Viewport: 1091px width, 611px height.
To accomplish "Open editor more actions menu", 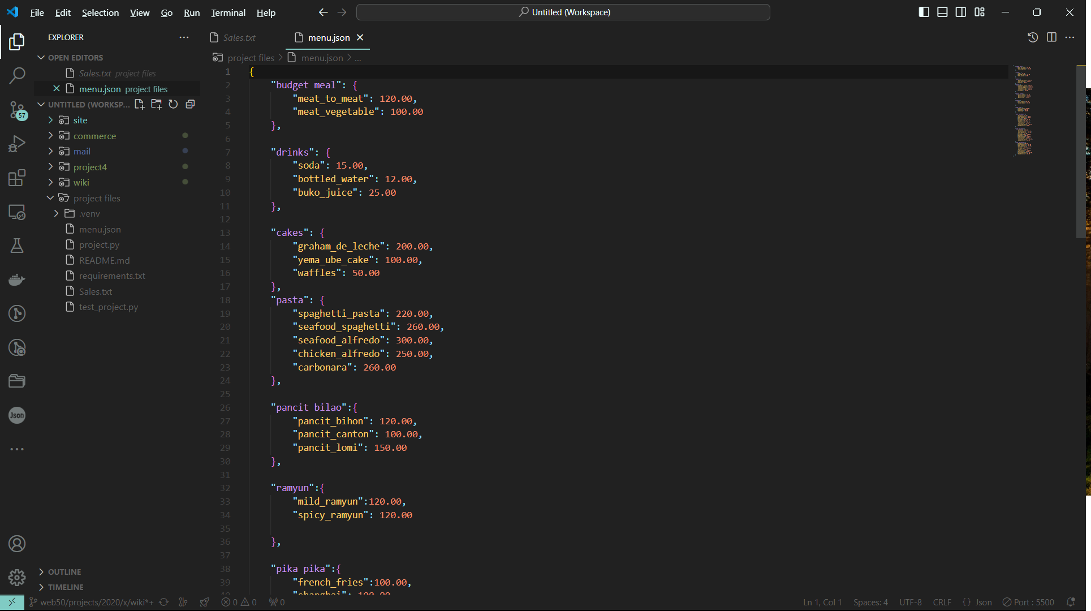I will click(x=1070, y=37).
